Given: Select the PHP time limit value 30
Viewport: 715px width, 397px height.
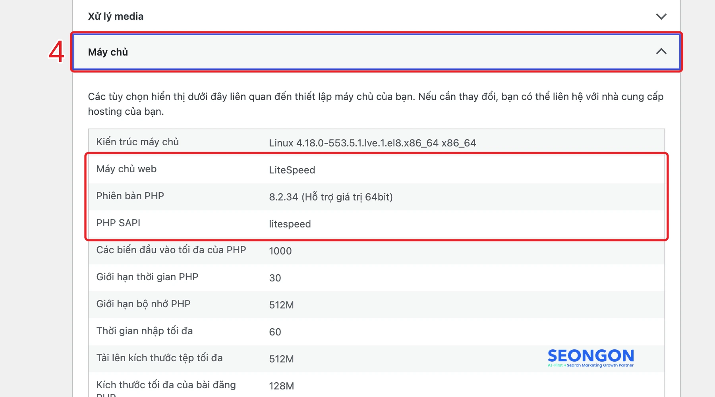Looking at the screenshot, I should (275, 278).
